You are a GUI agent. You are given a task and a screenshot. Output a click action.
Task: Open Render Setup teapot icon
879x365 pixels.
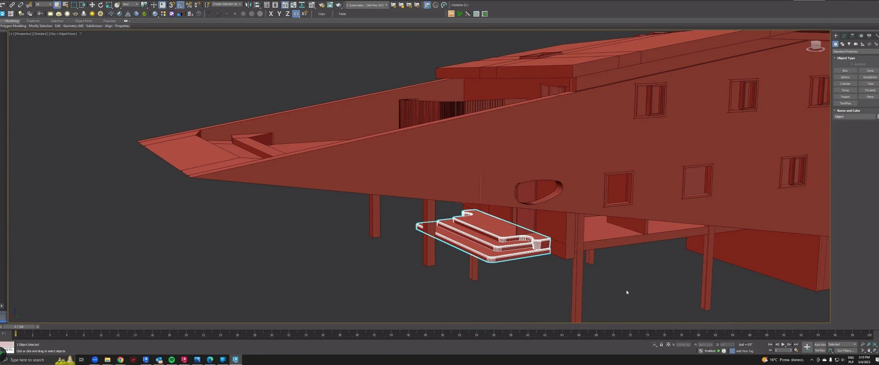[322, 5]
